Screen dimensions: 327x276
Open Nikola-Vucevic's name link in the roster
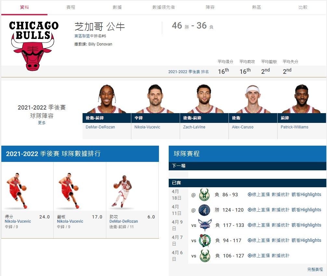pos(147,127)
